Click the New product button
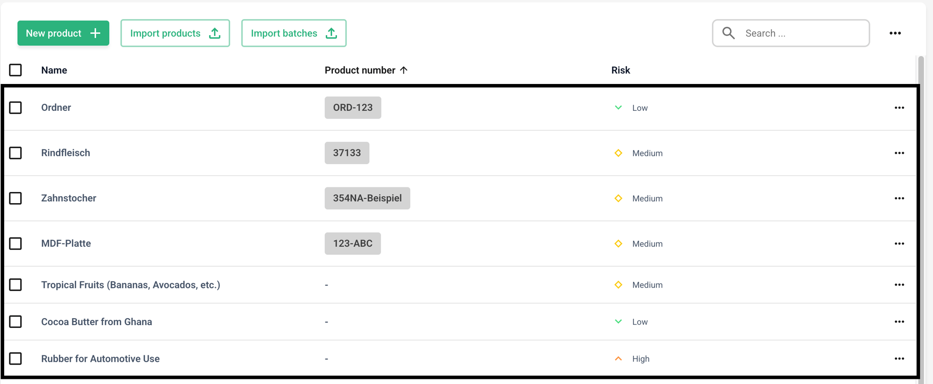This screenshot has height=384, width=933. pos(63,33)
